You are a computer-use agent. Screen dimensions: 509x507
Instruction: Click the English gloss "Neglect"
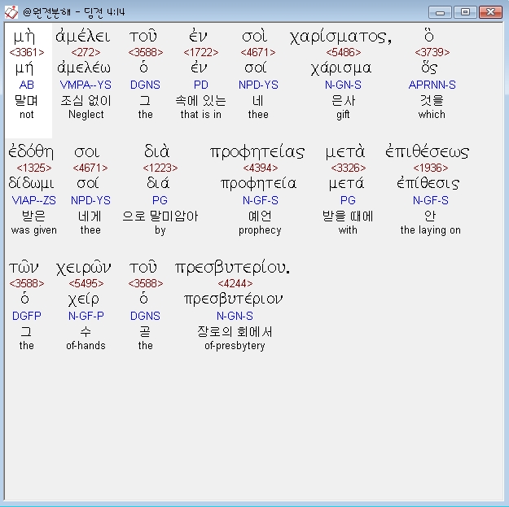pos(86,115)
